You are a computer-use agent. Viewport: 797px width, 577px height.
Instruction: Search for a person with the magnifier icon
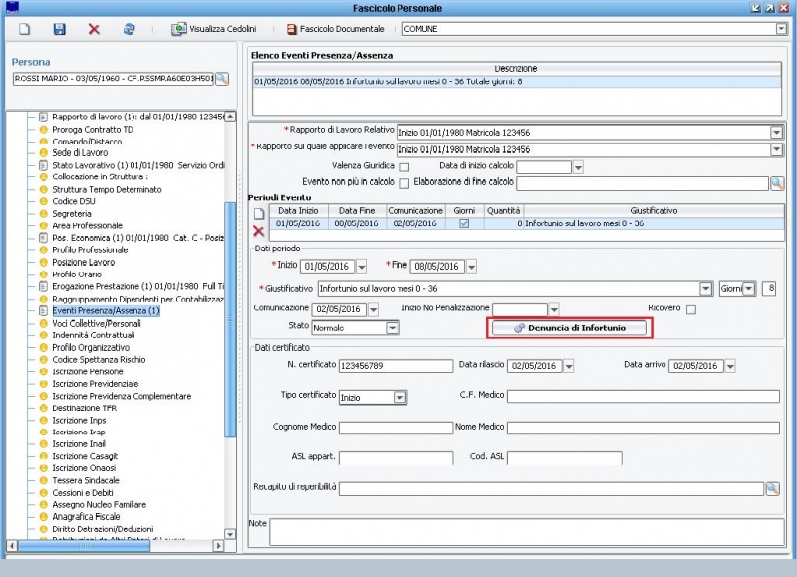pyautogui.click(x=222, y=78)
